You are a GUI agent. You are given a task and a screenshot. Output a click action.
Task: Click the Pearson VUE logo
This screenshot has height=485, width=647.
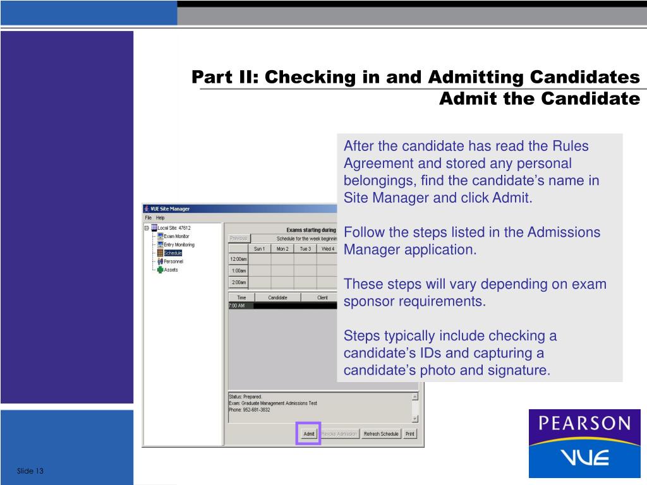tap(584, 443)
